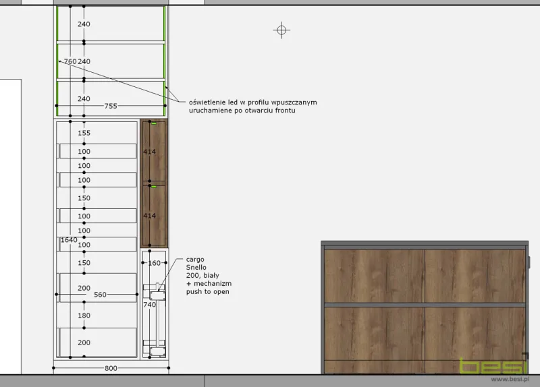540x387 pixels.
Task: Select the "740" cargo height dimension
Action: pos(149,305)
